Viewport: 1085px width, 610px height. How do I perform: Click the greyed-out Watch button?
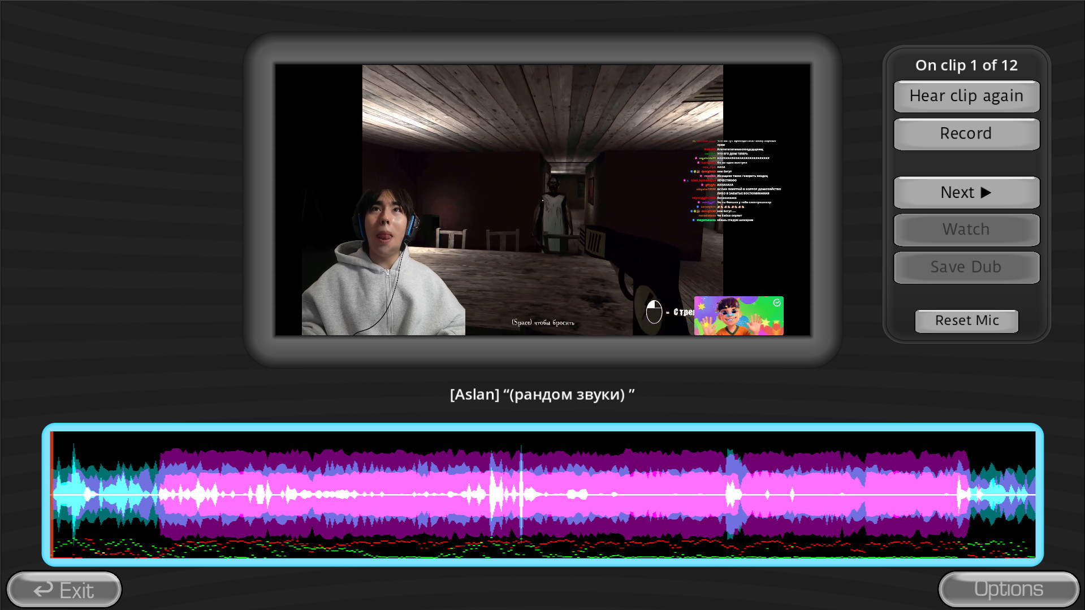coord(966,230)
